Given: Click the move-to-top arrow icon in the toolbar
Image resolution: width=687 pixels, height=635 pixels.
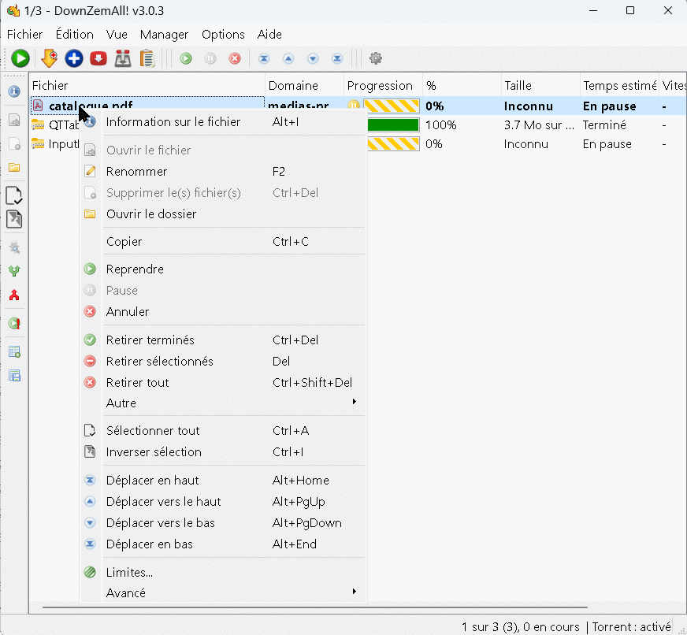Looking at the screenshot, I should pyautogui.click(x=264, y=58).
